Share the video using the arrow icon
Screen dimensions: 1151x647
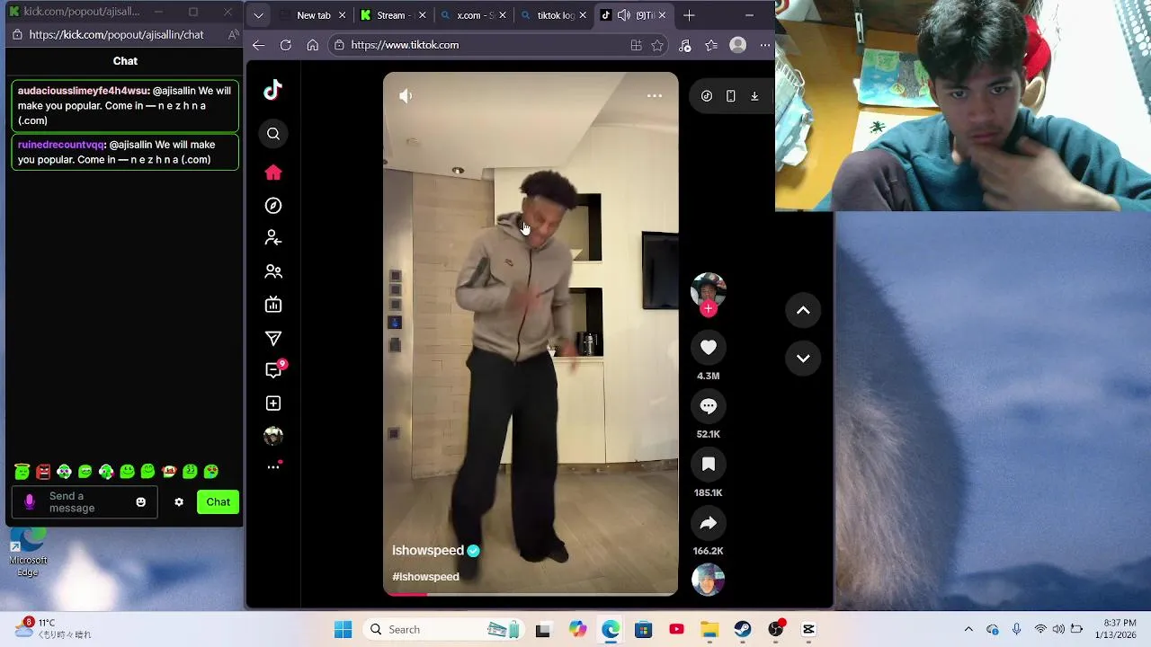click(709, 523)
